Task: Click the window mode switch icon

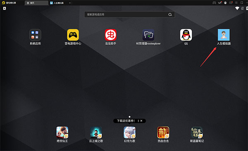Action: coord(242,3)
